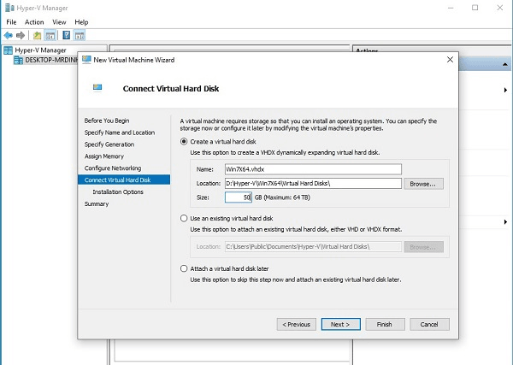Collapse the Actions pane section arrow
Viewport: 513px width, 365px height.
[504, 64]
